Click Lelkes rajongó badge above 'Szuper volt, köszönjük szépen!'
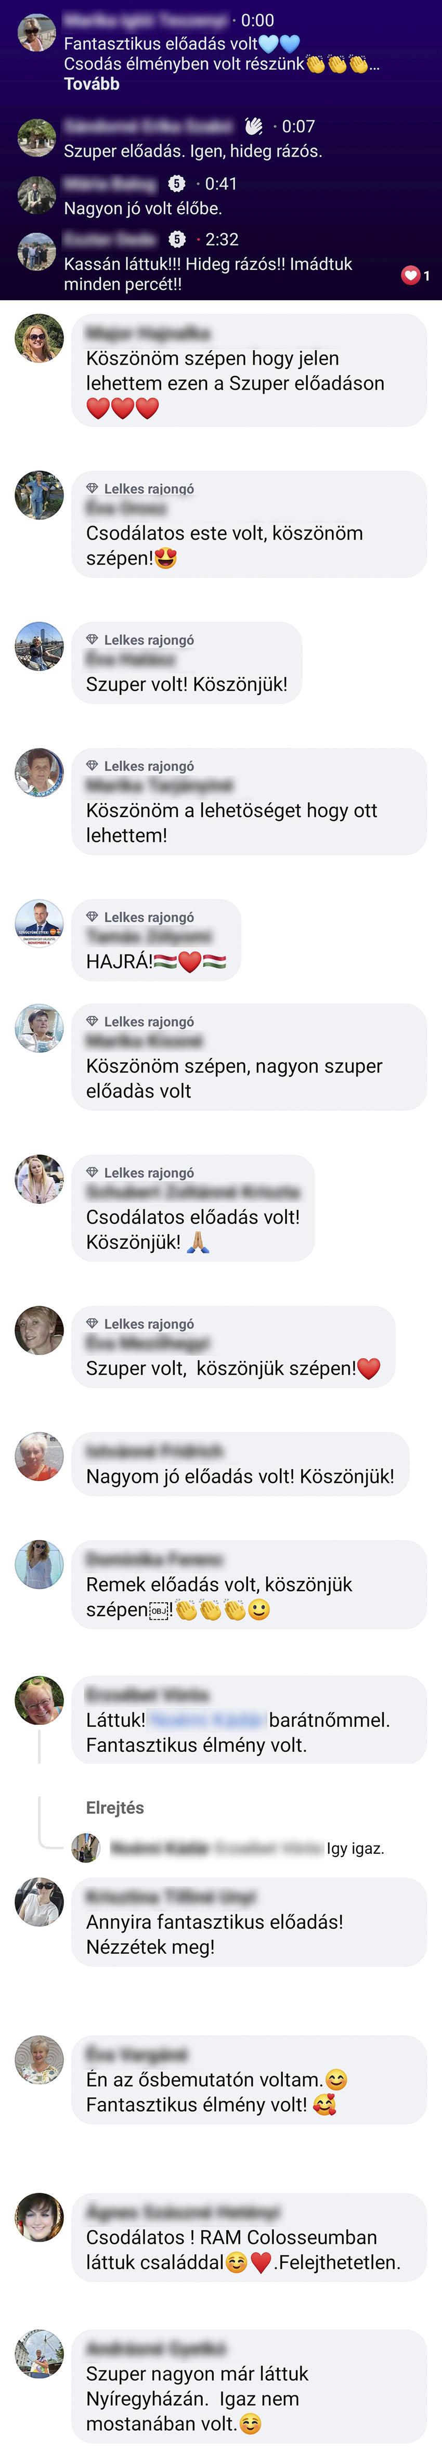Screen dimensions: 442x2463 (140, 1323)
